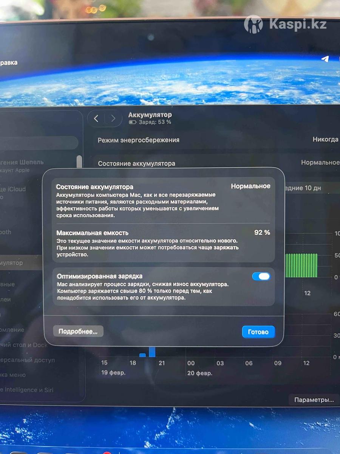Click the sidebar scrollbar handle

pos(79,163)
